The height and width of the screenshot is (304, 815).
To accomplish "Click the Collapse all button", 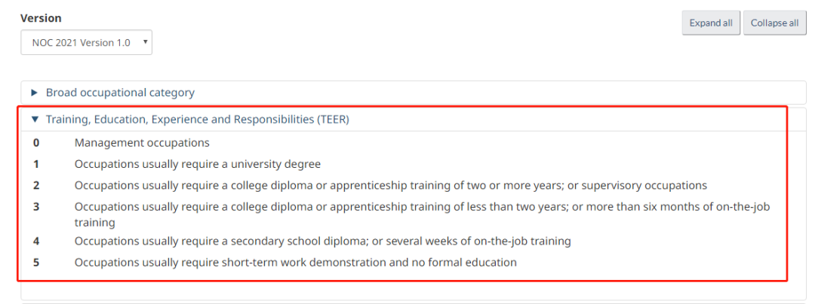I will click(x=774, y=23).
